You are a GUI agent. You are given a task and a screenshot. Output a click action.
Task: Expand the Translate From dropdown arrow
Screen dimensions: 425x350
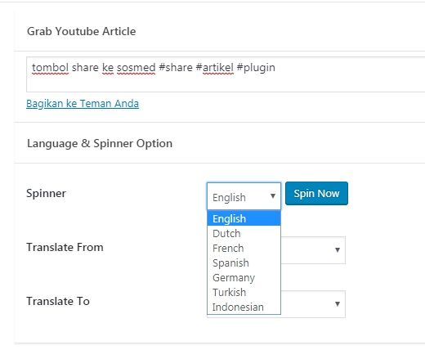coord(338,249)
